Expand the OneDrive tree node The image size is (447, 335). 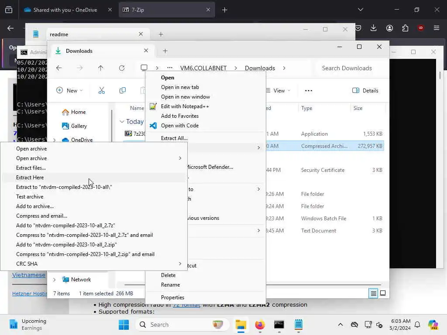coord(55,140)
